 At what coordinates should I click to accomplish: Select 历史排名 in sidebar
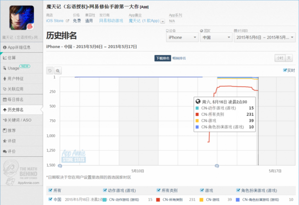(x=21, y=110)
